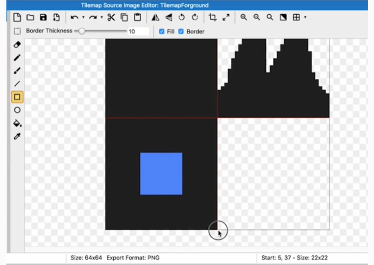Click the Border Thickness label
The image size is (374, 265).
click(x=49, y=31)
